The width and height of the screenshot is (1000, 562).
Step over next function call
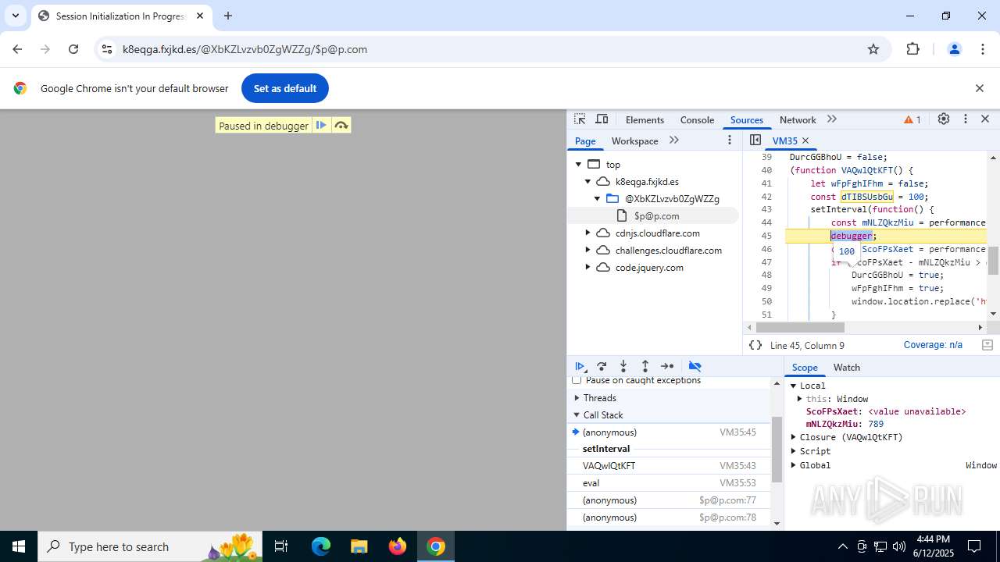point(602,366)
